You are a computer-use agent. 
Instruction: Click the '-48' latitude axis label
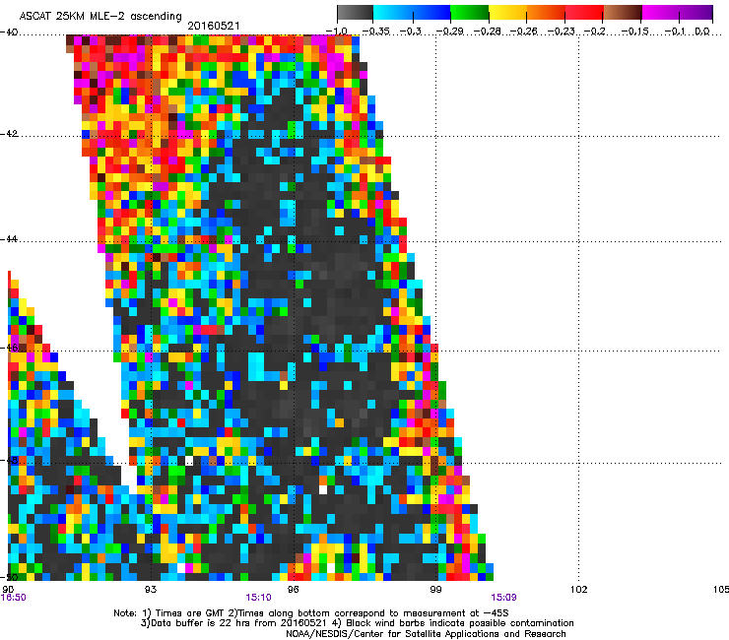[9, 460]
